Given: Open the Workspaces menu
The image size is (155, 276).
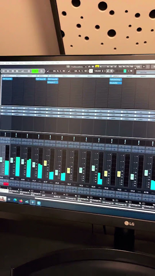Looking at the screenshot, I should (x=29, y=63).
